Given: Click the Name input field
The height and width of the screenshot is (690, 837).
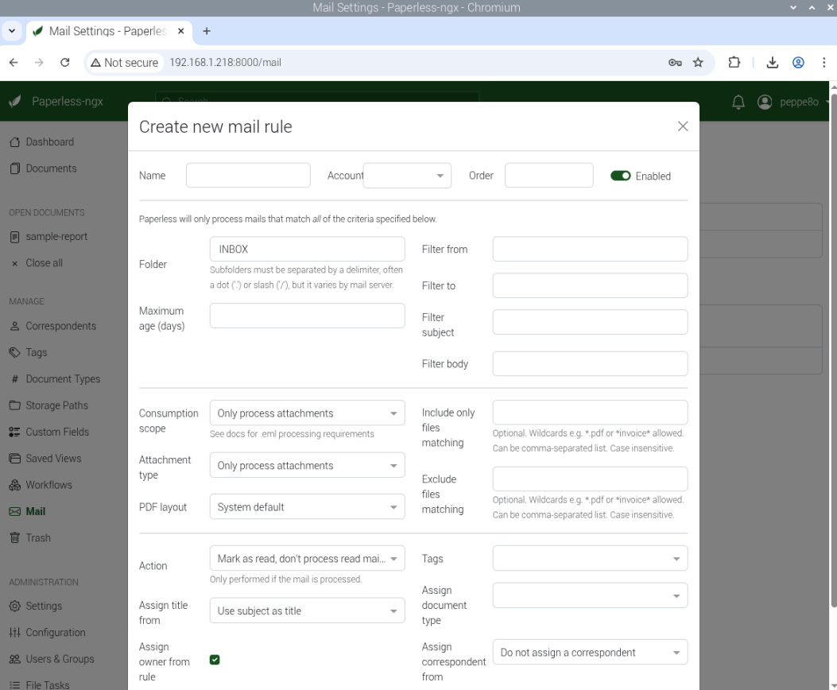Looking at the screenshot, I should pyautogui.click(x=248, y=175).
